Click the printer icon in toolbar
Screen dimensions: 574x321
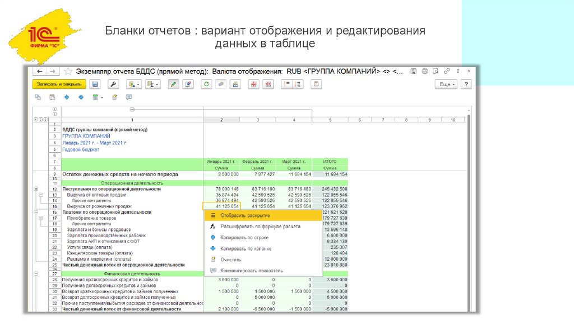(x=235, y=84)
